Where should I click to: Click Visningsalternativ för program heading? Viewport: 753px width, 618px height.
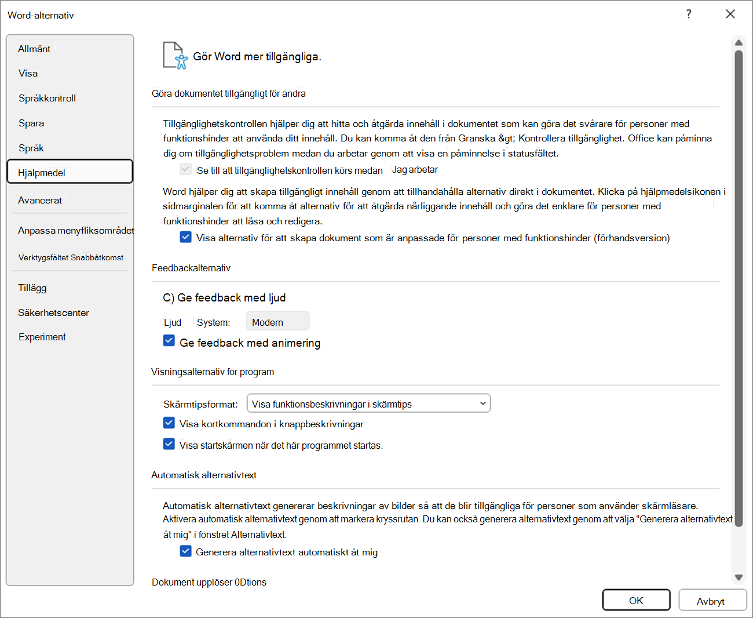[x=213, y=372]
